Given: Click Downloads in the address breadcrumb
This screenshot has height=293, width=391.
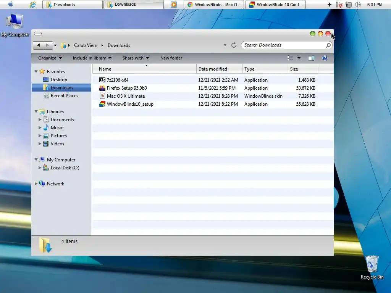Looking at the screenshot, I should pyautogui.click(x=119, y=45).
